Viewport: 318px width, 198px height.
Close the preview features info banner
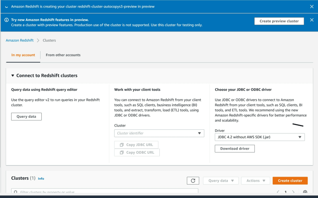pos(312,20)
